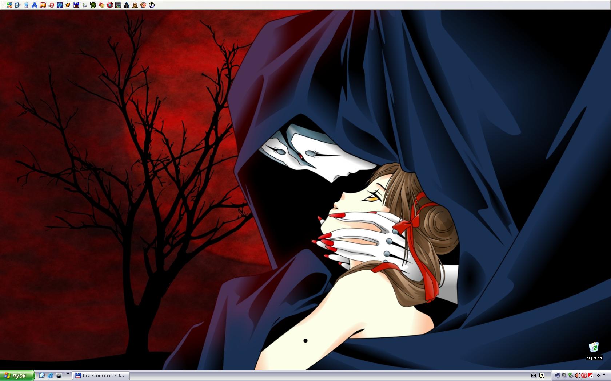Open the orange window icon shortcut
The image size is (611, 381).
[43, 5]
